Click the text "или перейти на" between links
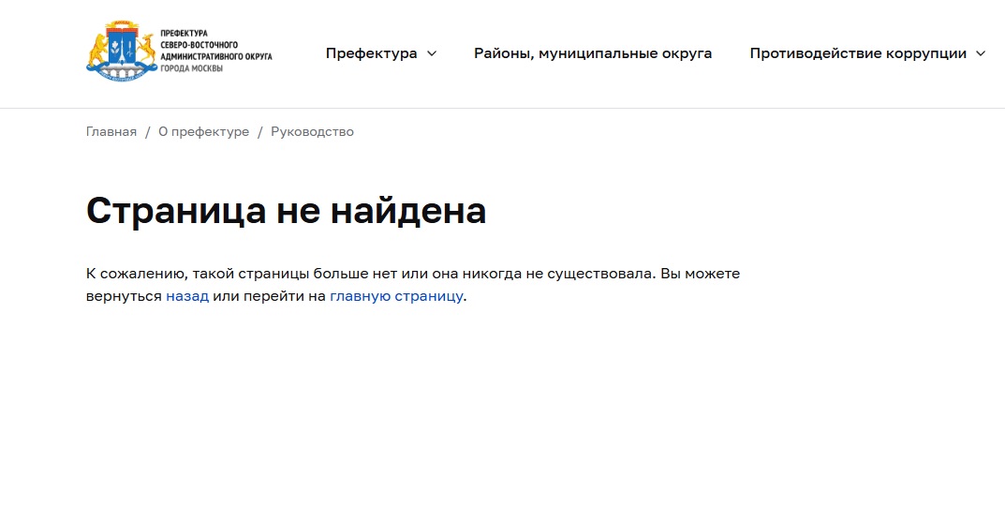1005x507 pixels. pyautogui.click(x=269, y=296)
